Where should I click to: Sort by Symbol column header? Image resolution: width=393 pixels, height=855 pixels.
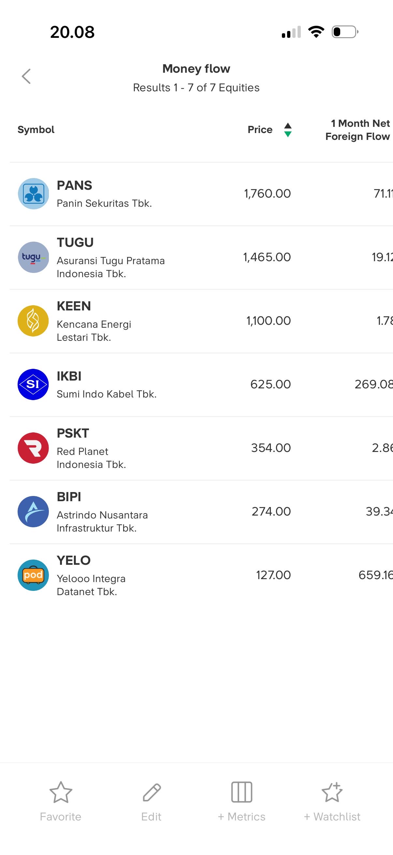tap(36, 130)
